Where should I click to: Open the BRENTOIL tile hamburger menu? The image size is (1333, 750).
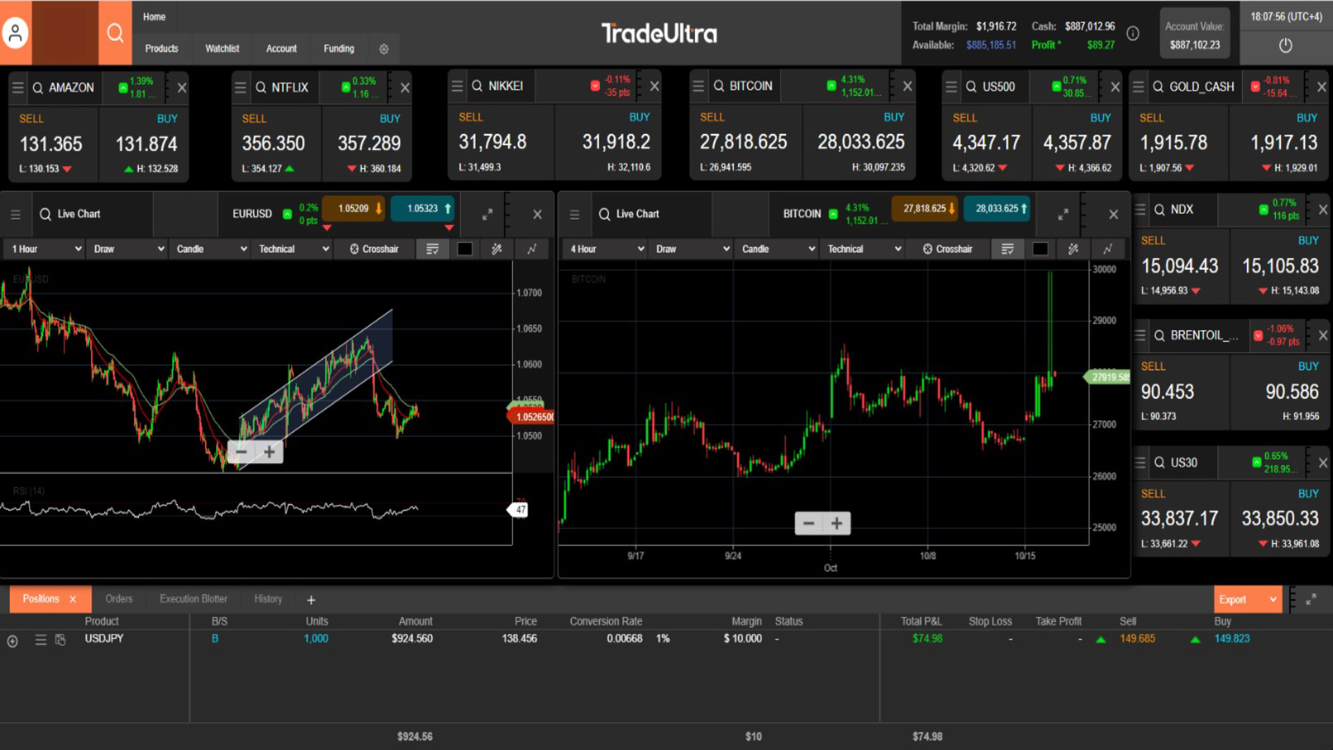tap(1140, 335)
